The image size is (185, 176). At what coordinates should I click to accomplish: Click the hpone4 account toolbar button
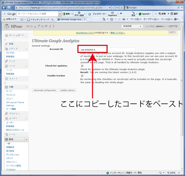click(145, 14)
